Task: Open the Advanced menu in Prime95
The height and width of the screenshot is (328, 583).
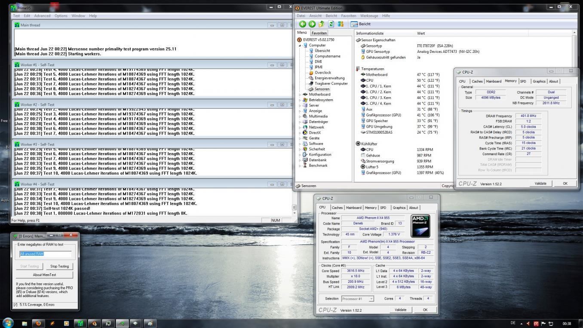Action: point(43,16)
